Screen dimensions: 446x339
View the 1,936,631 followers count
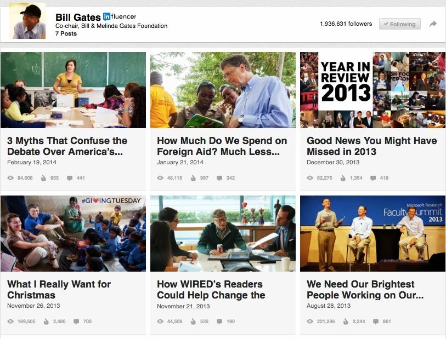[346, 24]
